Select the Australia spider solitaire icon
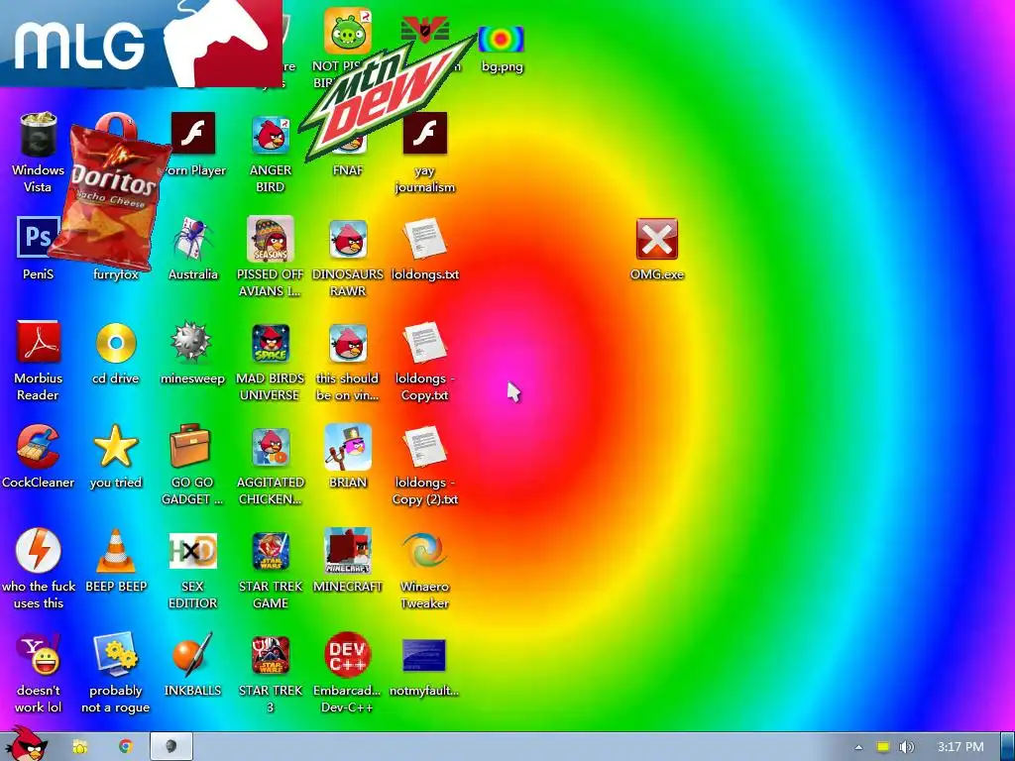Viewport: 1015px width, 761px height. pos(192,238)
